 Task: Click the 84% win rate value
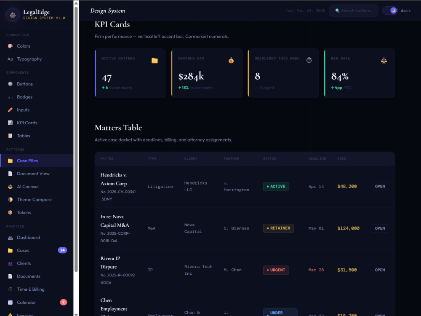[x=340, y=77]
